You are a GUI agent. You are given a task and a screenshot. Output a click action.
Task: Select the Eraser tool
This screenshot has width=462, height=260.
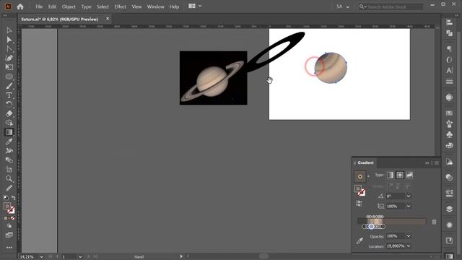9,113
